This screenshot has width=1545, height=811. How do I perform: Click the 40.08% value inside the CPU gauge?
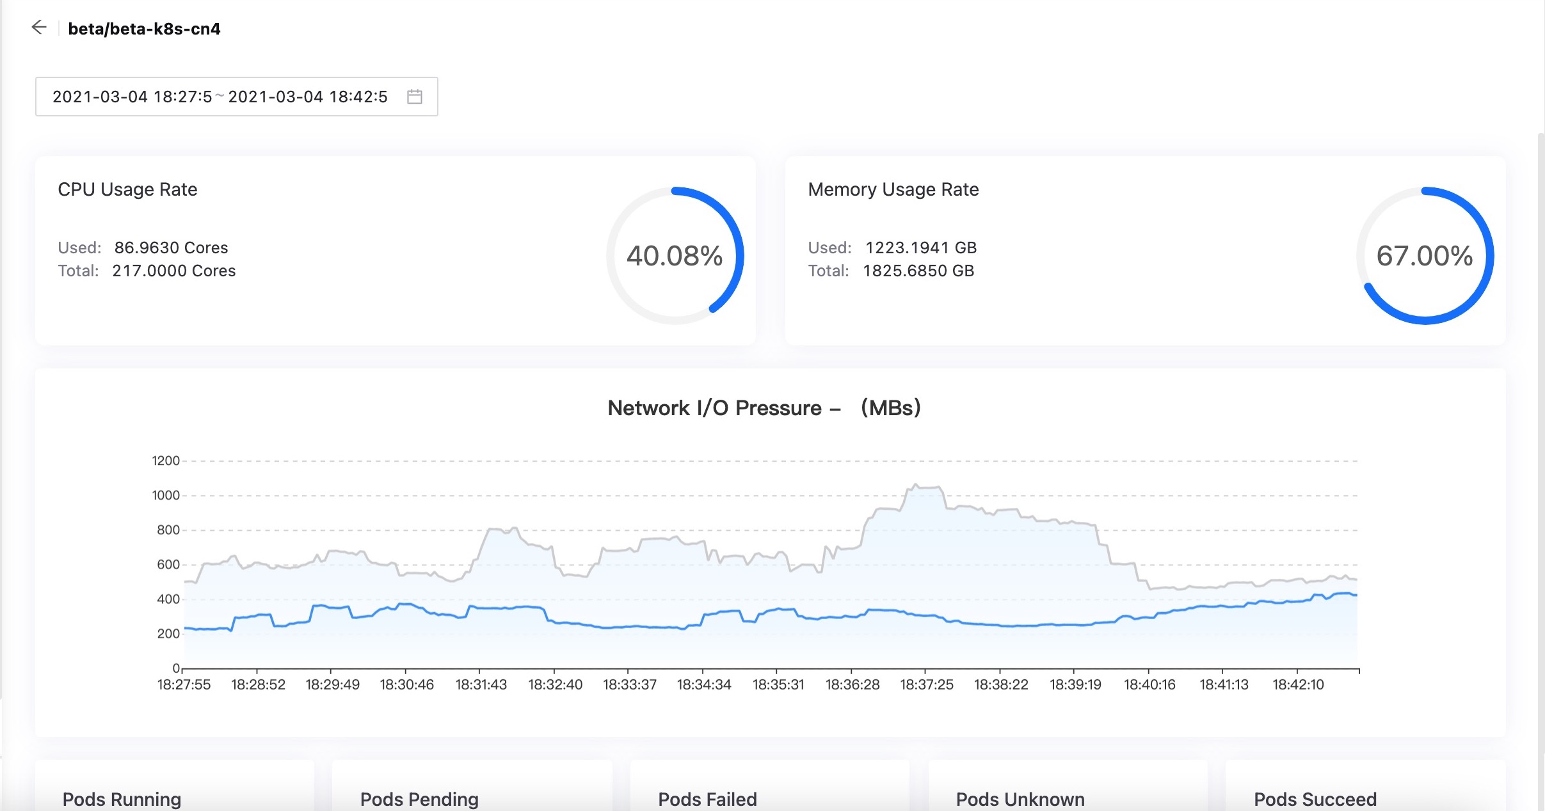pos(674,256)
